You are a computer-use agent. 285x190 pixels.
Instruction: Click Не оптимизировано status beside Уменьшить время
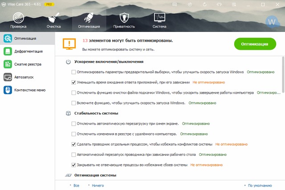coord(209,83)
